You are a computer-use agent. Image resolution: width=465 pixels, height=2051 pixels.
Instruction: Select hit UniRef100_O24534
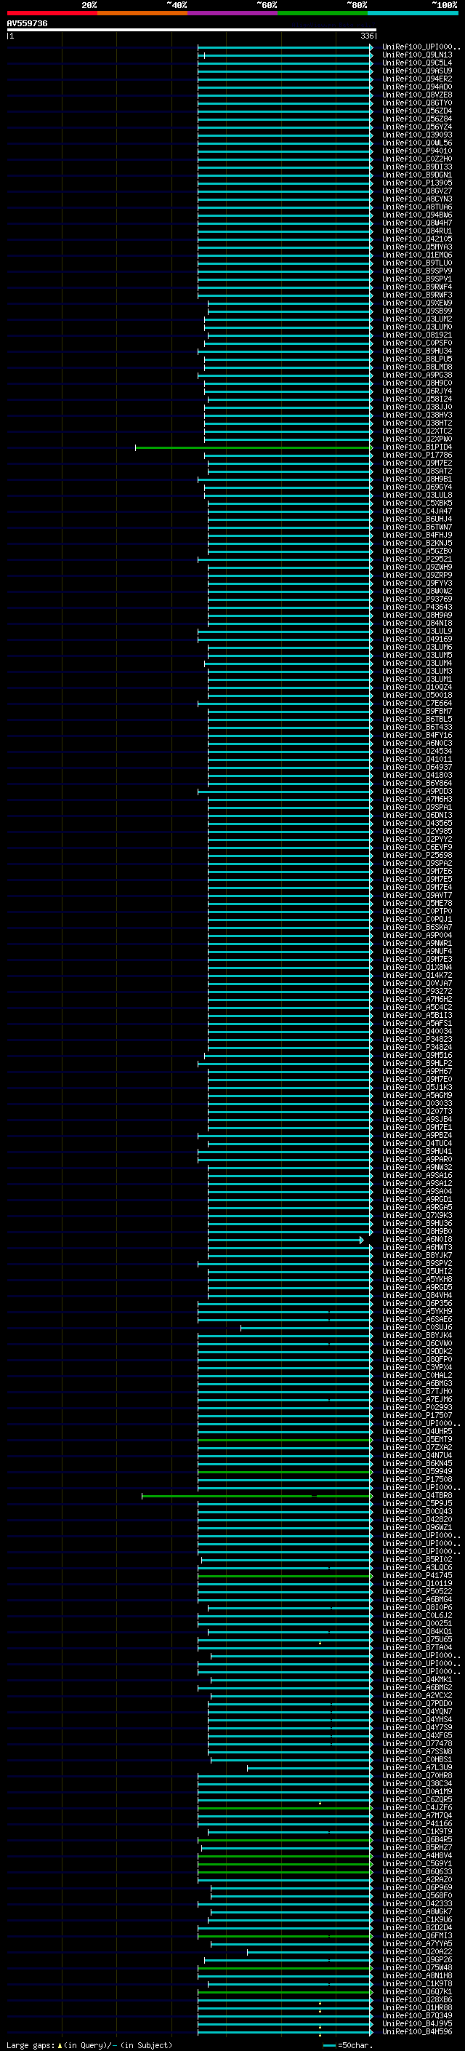click(416, 751)
